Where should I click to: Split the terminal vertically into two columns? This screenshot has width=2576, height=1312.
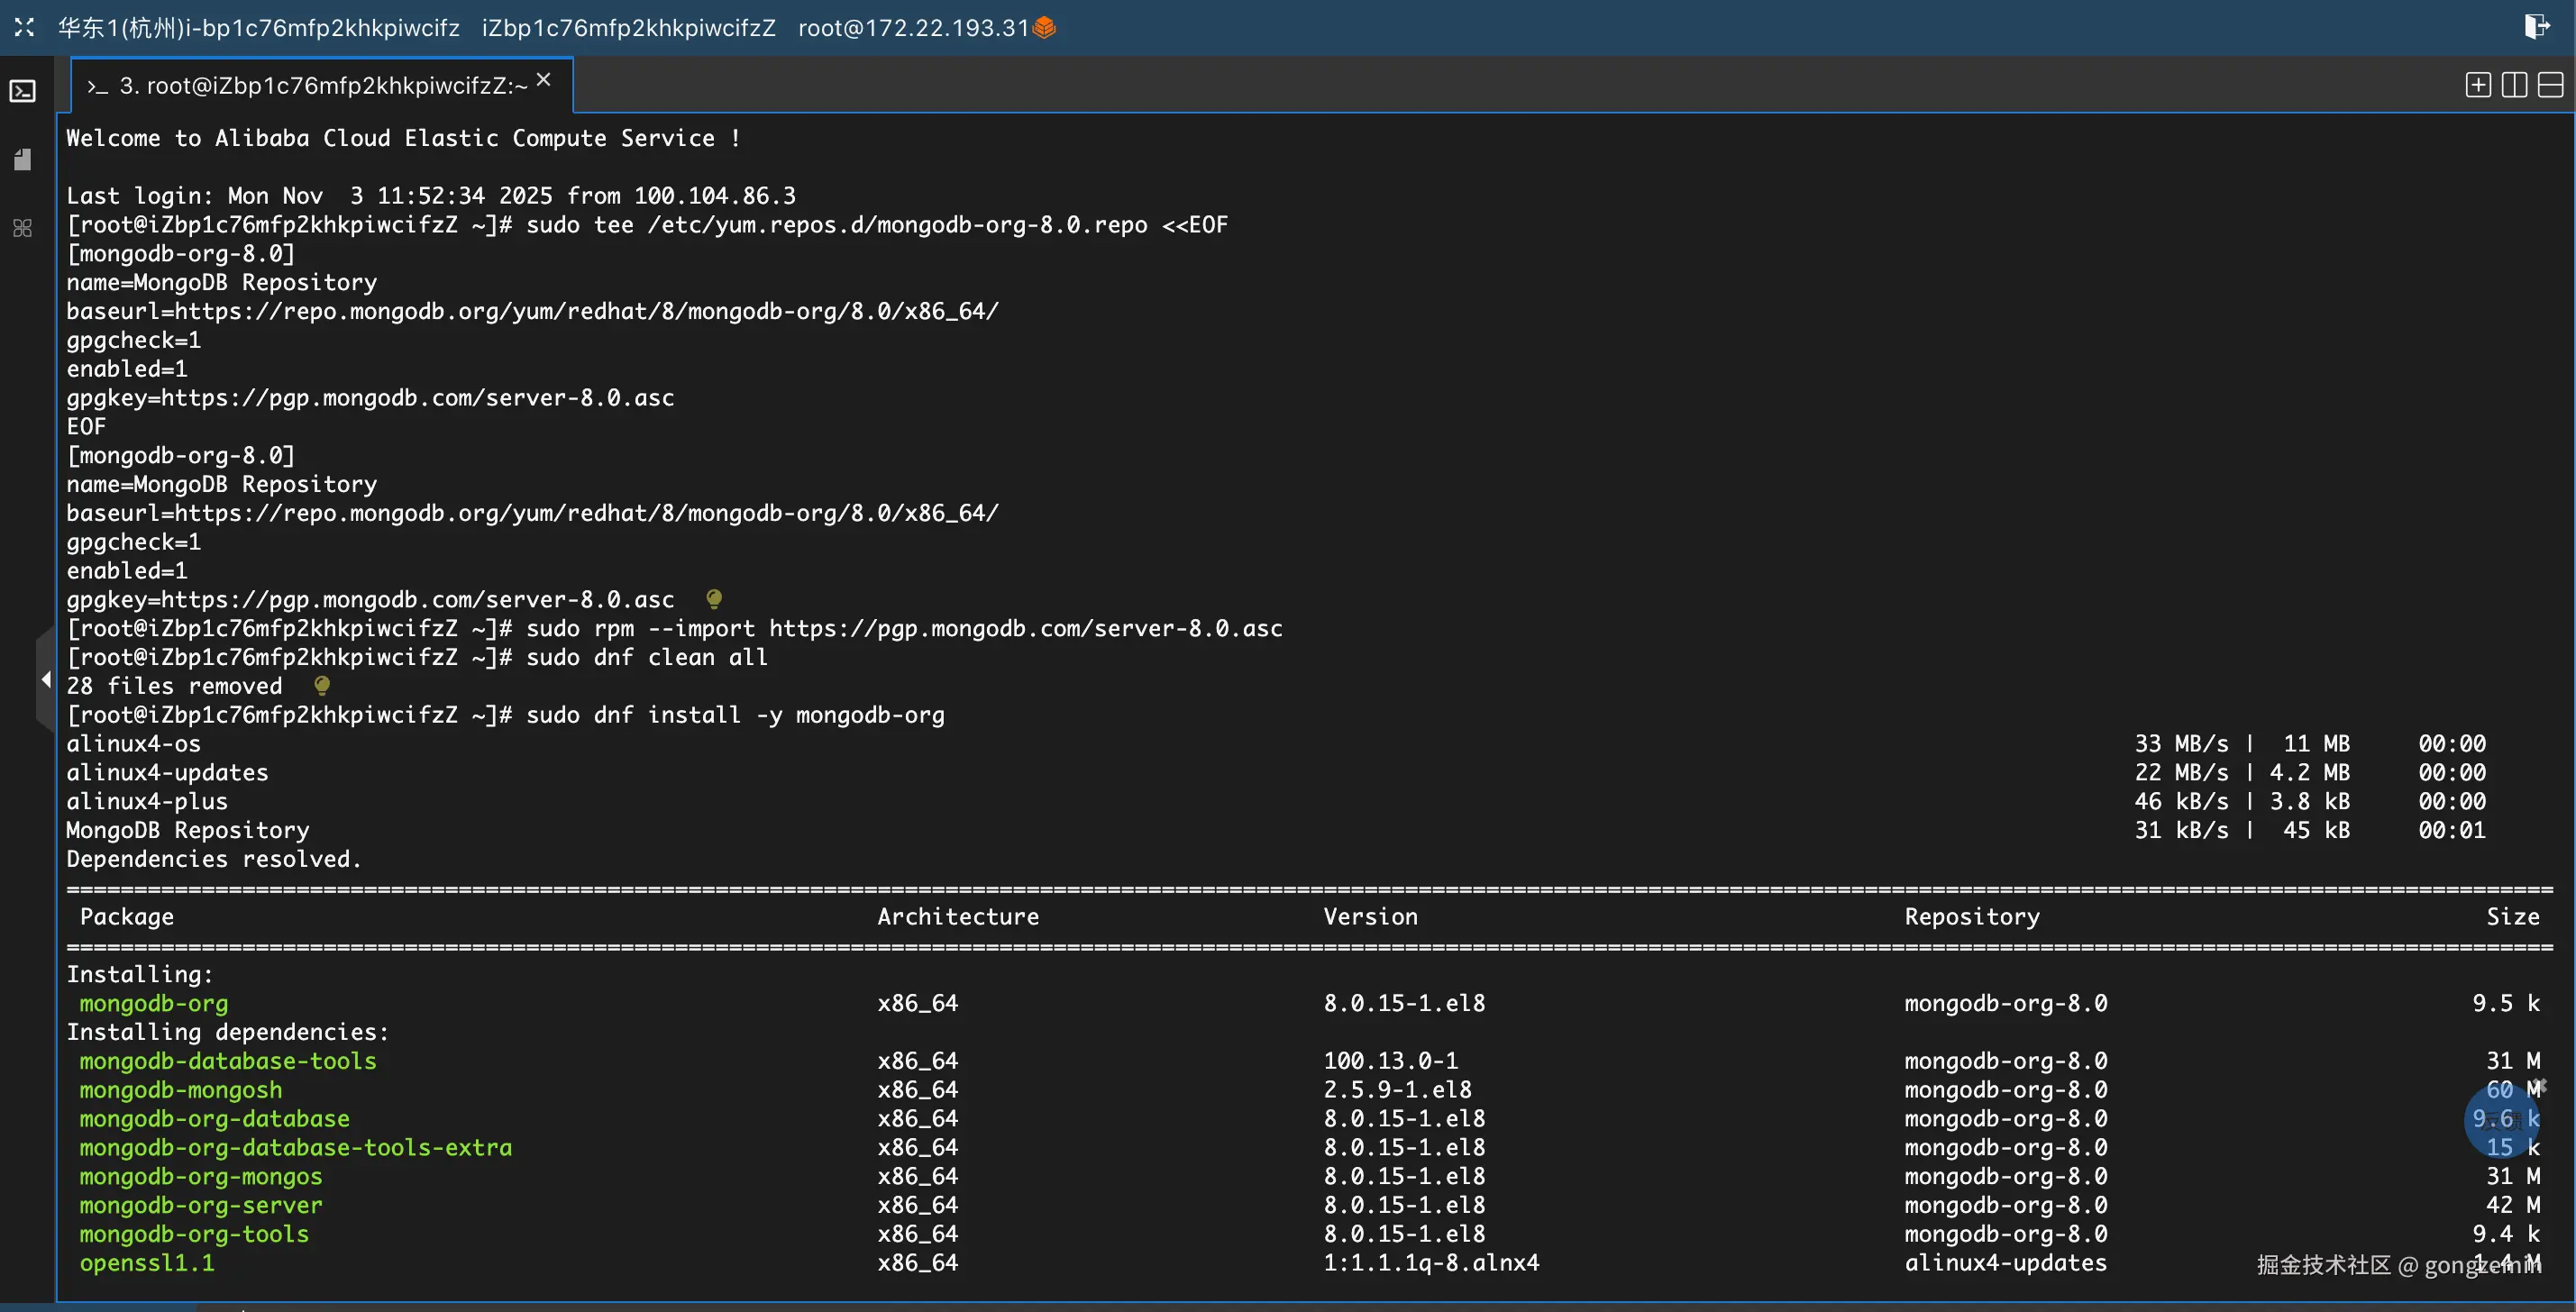(x=2514, y=85)
